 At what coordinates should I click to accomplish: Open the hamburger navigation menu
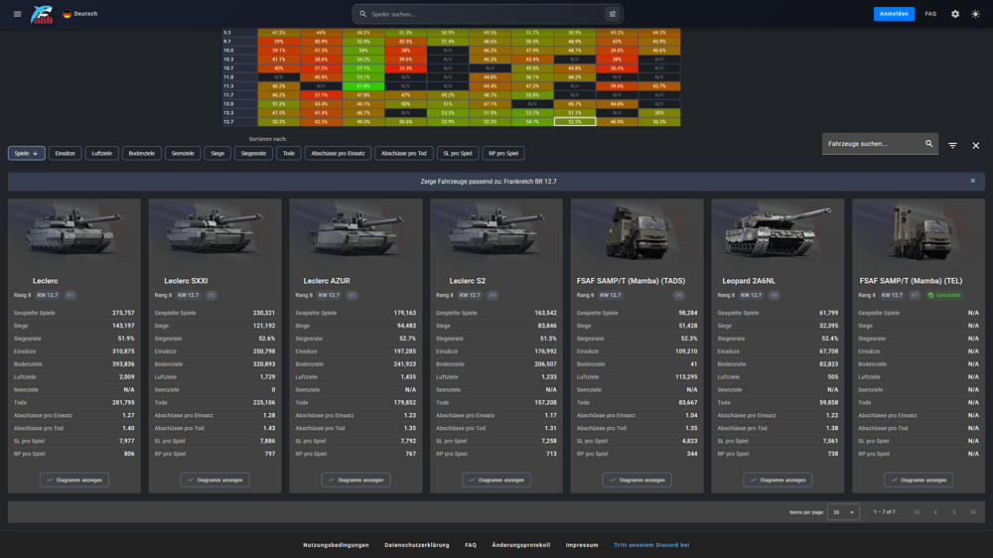(17, 14)
